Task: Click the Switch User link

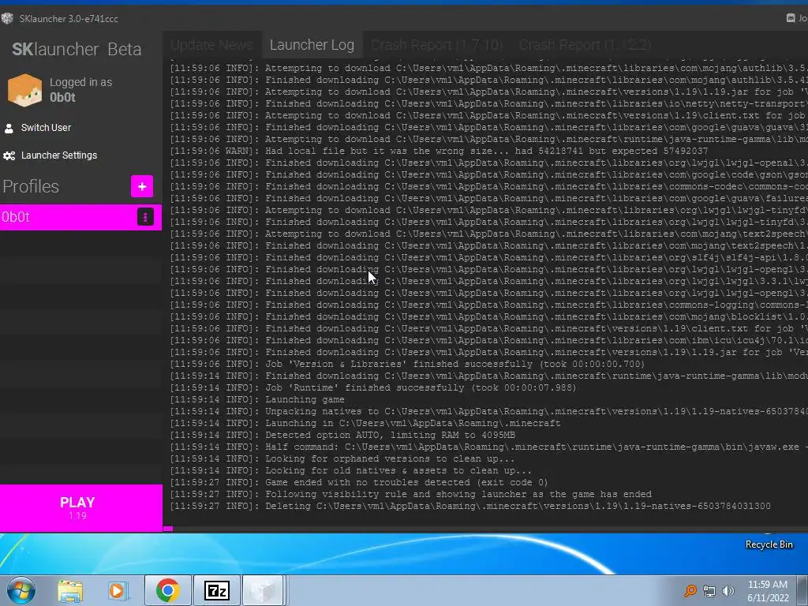Action: click(x=46, y=127)
